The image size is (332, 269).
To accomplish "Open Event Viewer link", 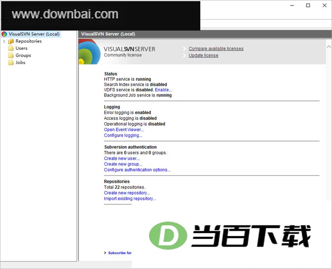I will point(124,130).
